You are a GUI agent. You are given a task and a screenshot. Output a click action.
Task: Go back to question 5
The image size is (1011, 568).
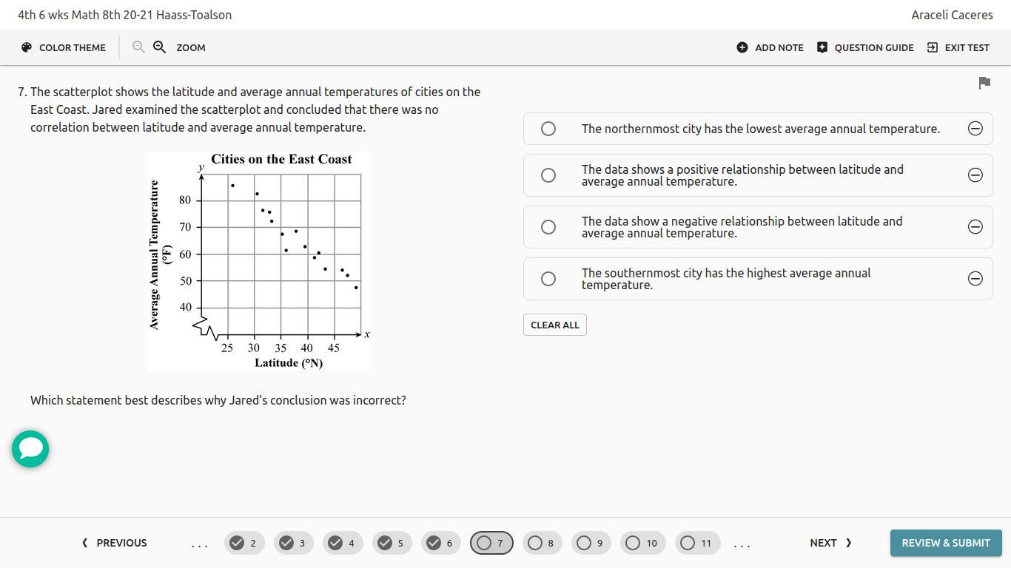392,543
